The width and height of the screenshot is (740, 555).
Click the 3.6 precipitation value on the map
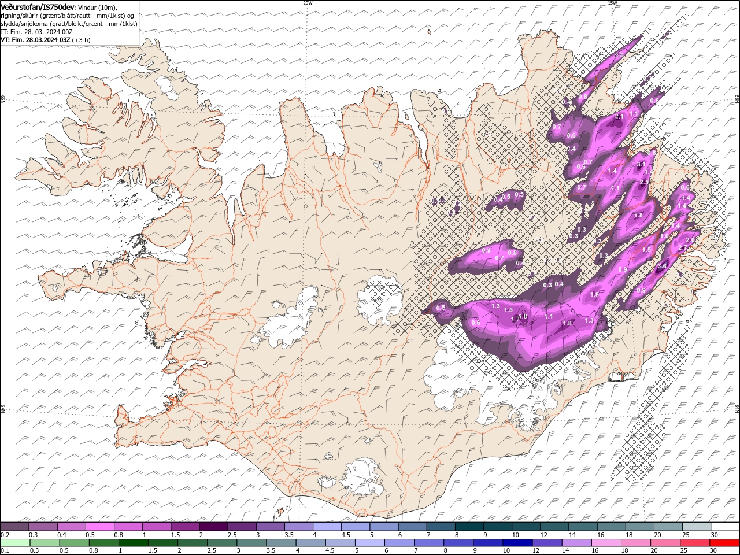click(x=663, y=266)
